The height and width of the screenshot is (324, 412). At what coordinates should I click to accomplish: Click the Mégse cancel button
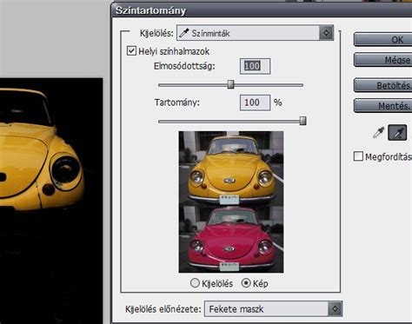click(383, 60)
